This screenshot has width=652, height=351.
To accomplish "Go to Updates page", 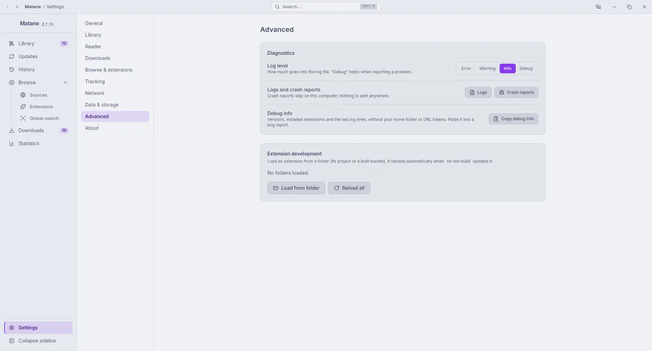I will (x=38, y=56).
